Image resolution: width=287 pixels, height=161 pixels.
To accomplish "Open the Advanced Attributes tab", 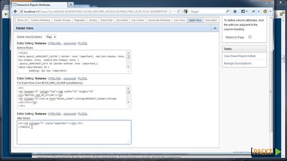I will pos(159,20).
